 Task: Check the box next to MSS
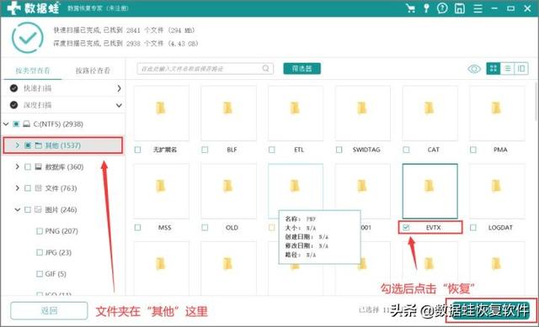[138, 228]
